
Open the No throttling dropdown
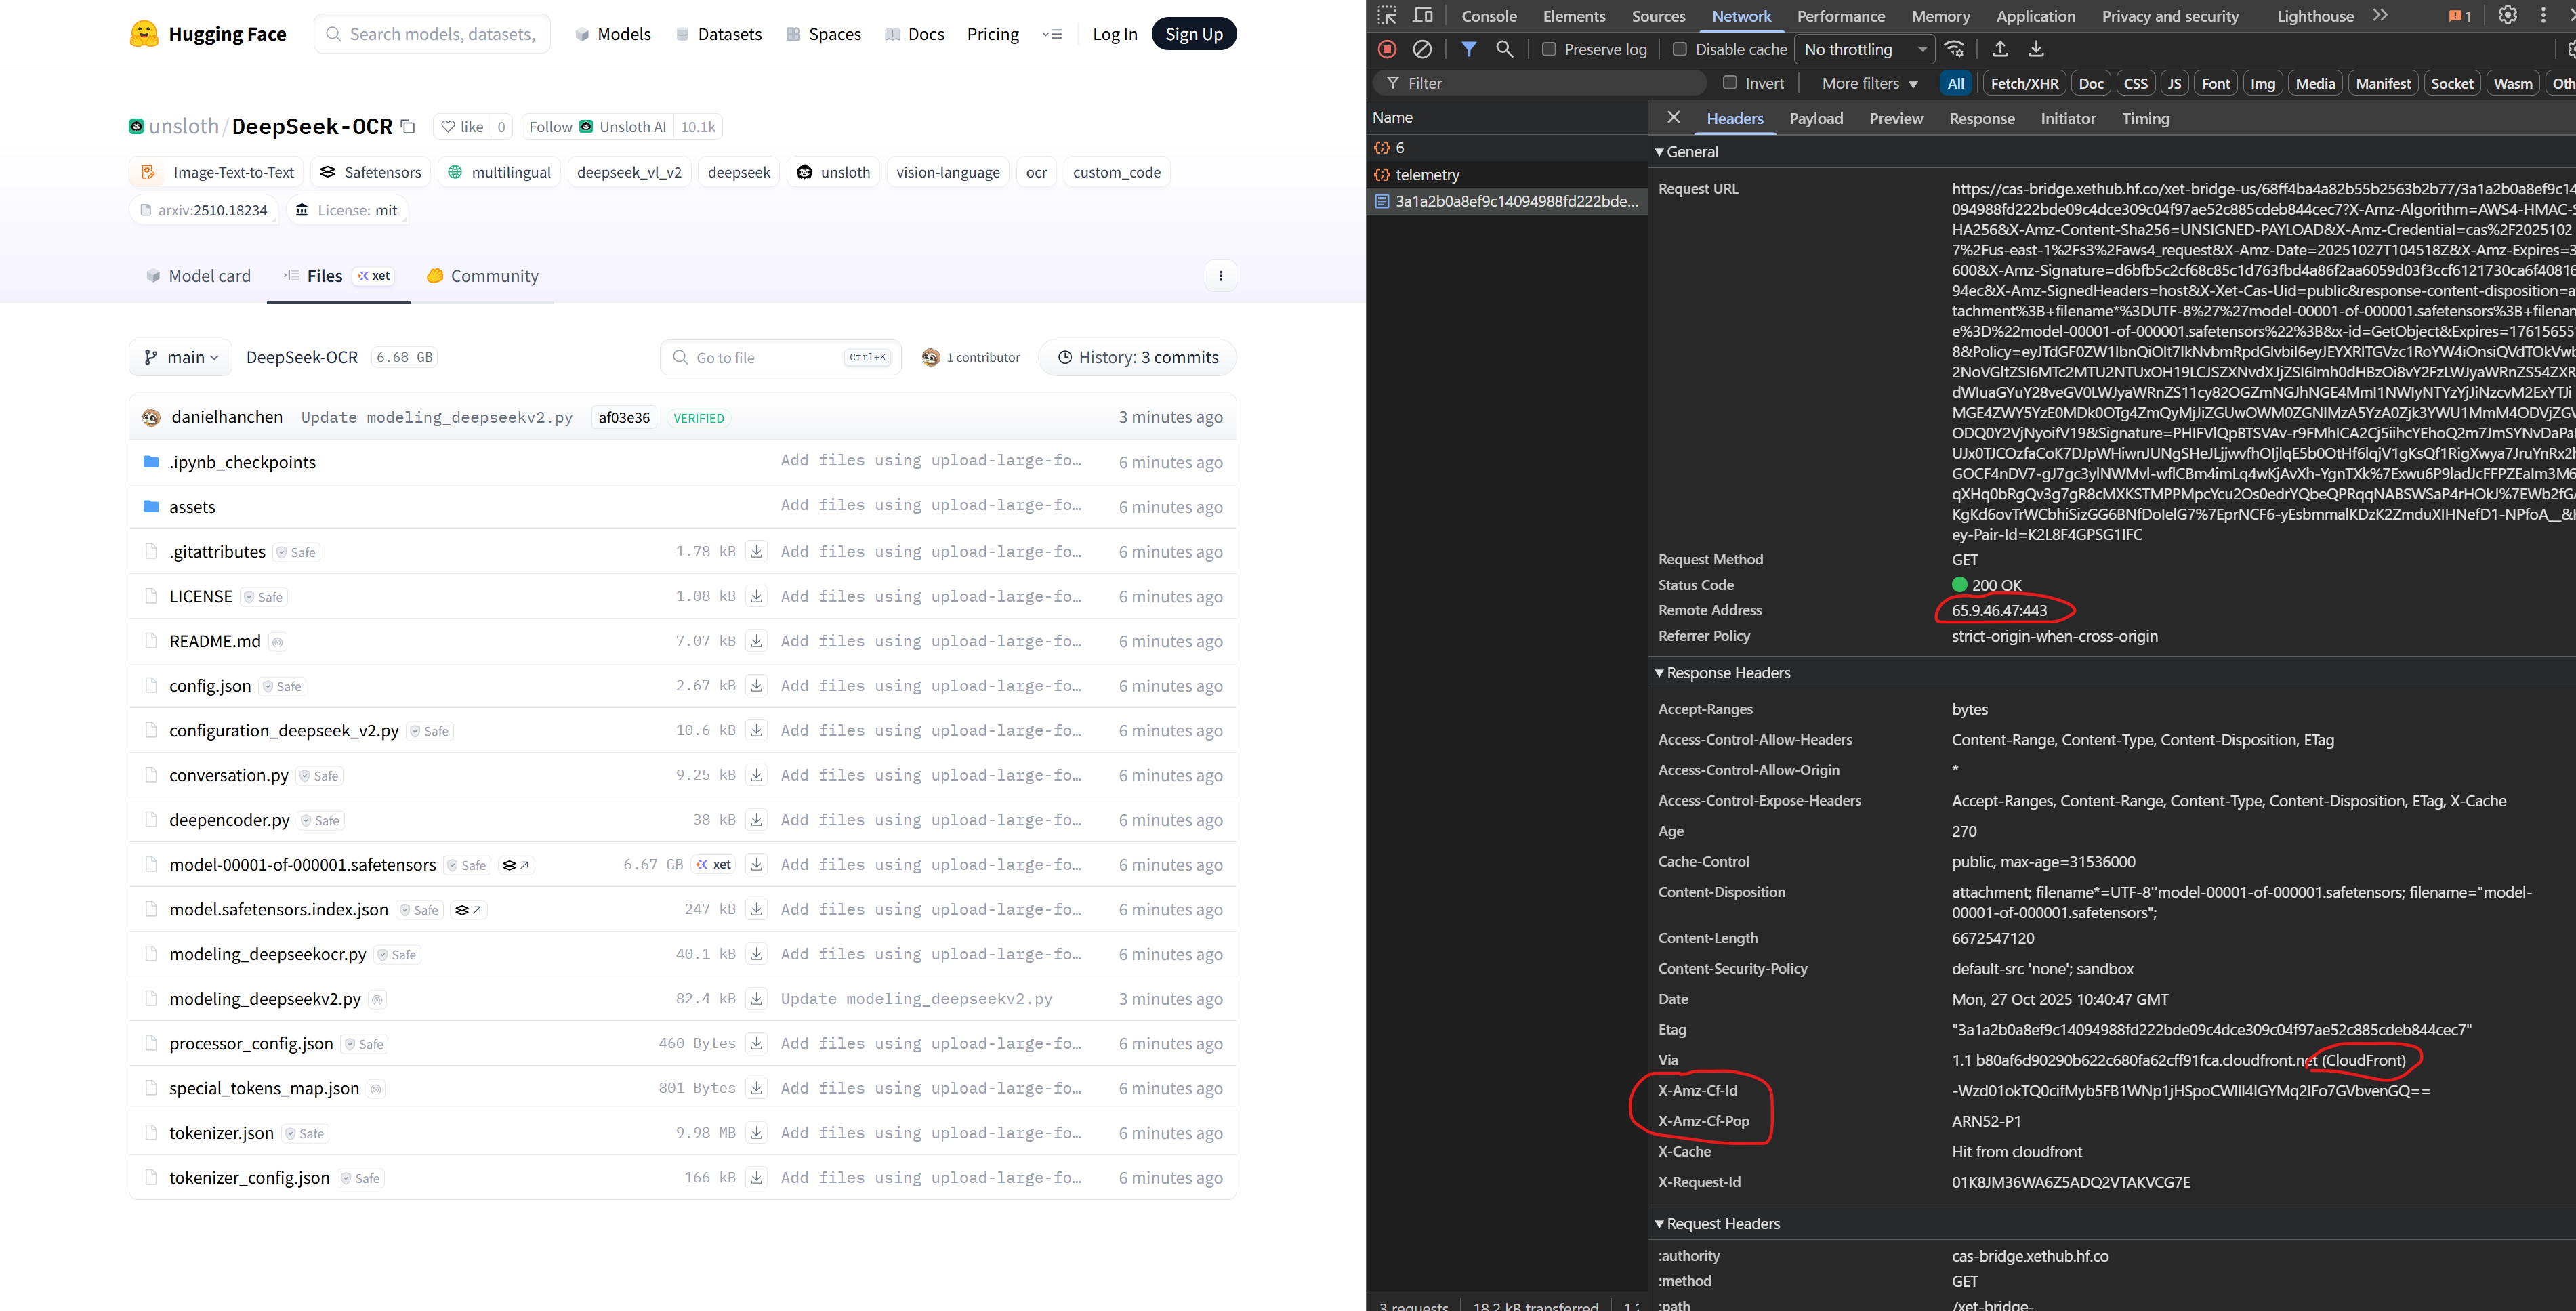[1865, 49]
